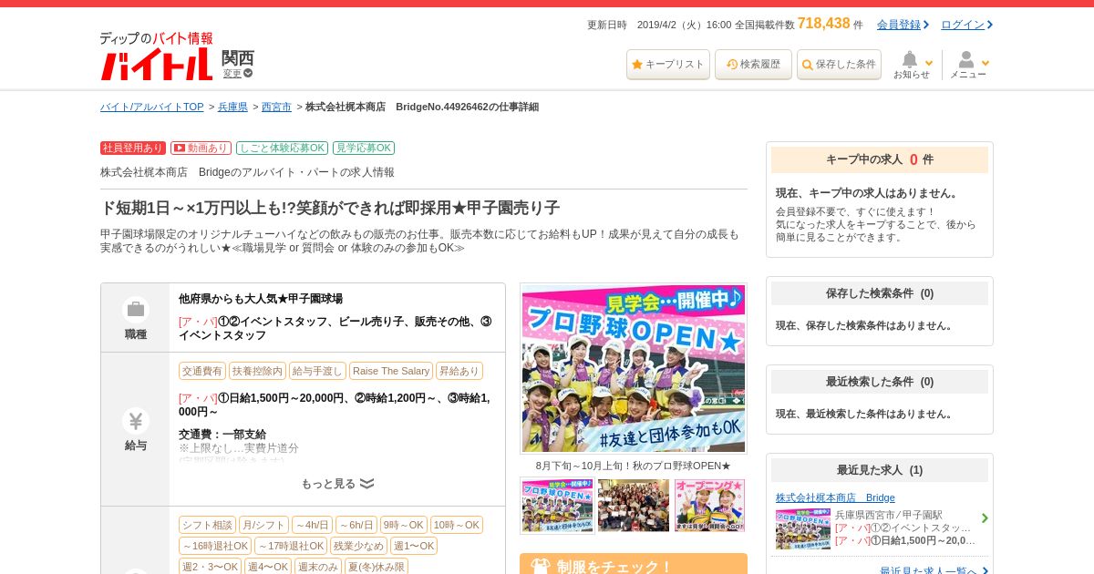Click the 週末のみ tag
The image size is (1094, 574).
coord(318,567)
